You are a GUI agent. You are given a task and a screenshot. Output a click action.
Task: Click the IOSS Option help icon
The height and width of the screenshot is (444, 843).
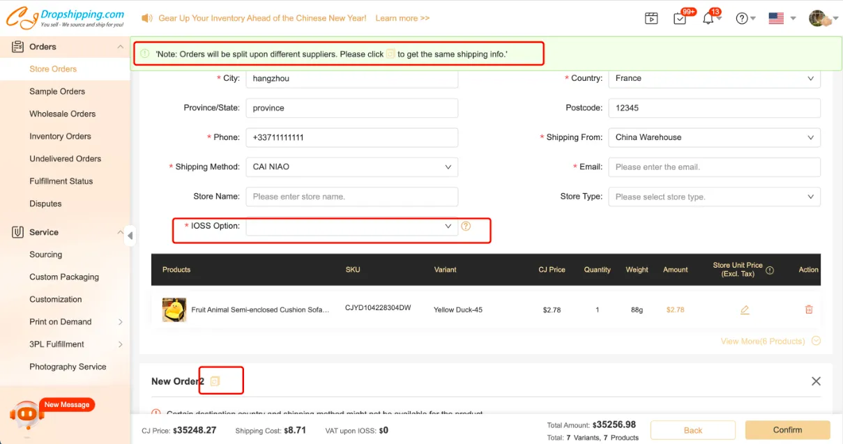466,226
